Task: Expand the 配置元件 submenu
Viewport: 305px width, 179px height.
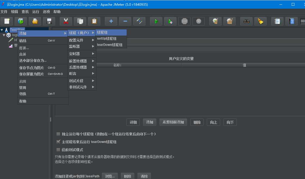Action: point(82,40)
